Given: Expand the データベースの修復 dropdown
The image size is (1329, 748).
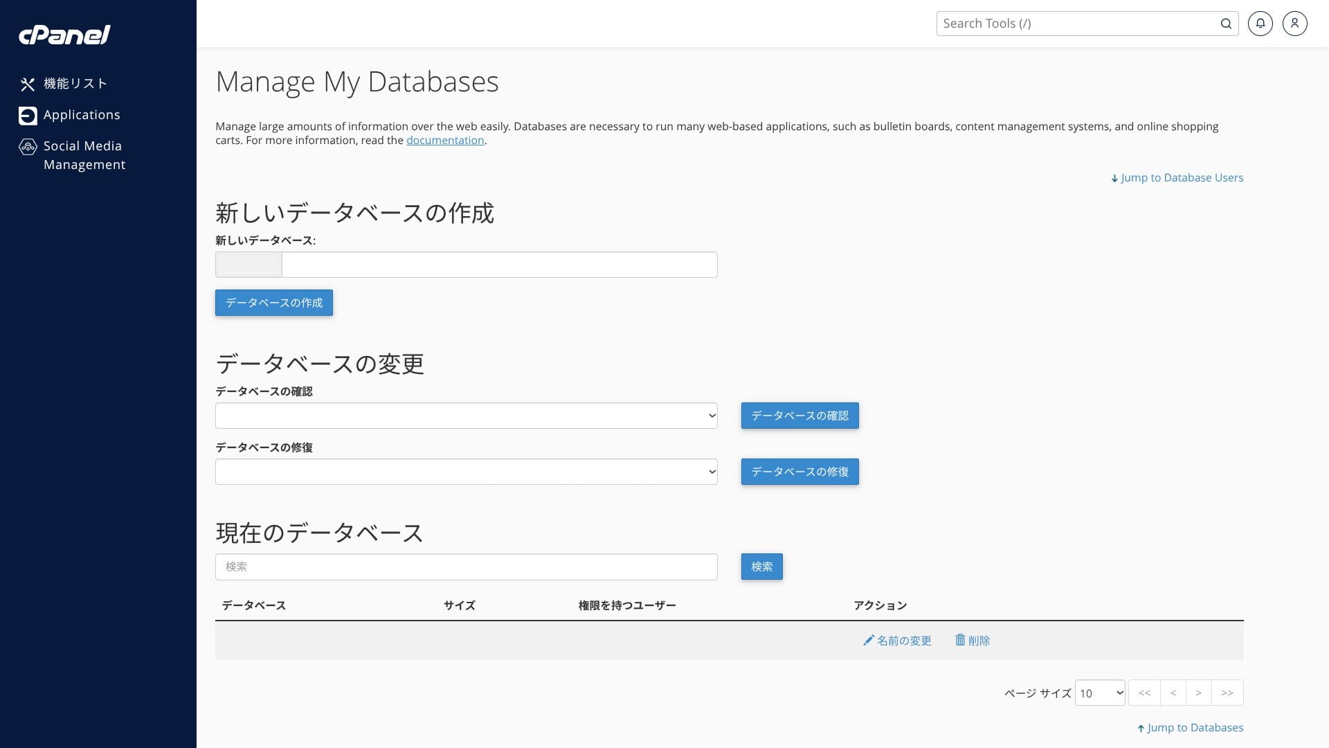Looking at the screenshot, I should 466,472.
